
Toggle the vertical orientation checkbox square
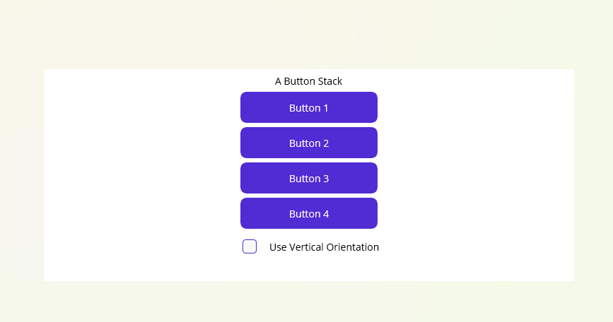[250, 246]
